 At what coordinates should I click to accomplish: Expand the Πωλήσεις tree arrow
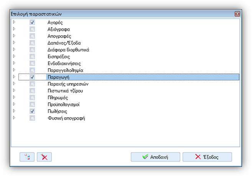(14, 111)
